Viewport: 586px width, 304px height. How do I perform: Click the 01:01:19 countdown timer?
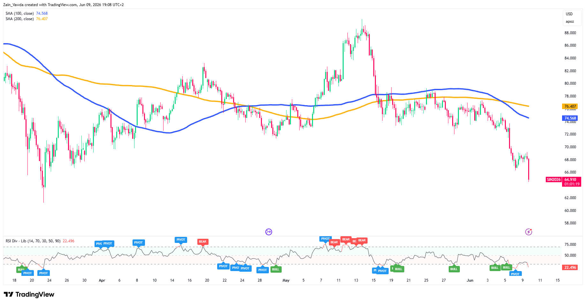pyautogui.click(x=572, y=184)
